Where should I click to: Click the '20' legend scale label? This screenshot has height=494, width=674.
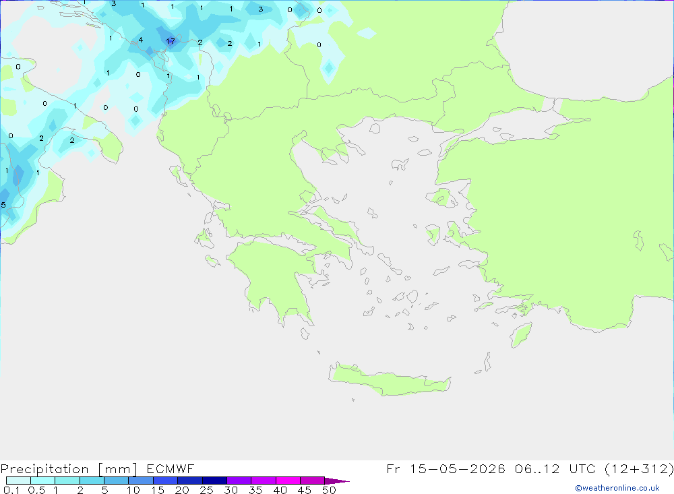182,490
